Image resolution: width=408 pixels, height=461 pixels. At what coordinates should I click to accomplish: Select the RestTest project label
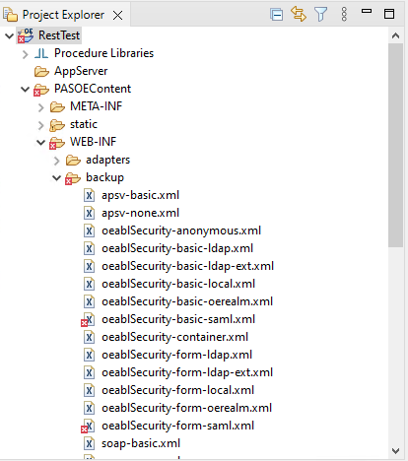click(x=59, y=35)
